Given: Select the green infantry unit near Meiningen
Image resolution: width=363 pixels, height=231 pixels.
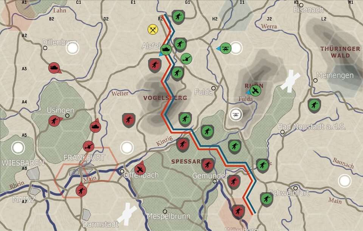Looking at the screenshot, I should [x=314, y=105].
